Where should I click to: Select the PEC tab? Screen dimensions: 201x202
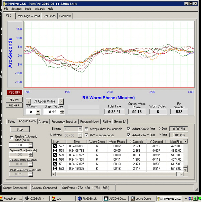click(9, 16)
